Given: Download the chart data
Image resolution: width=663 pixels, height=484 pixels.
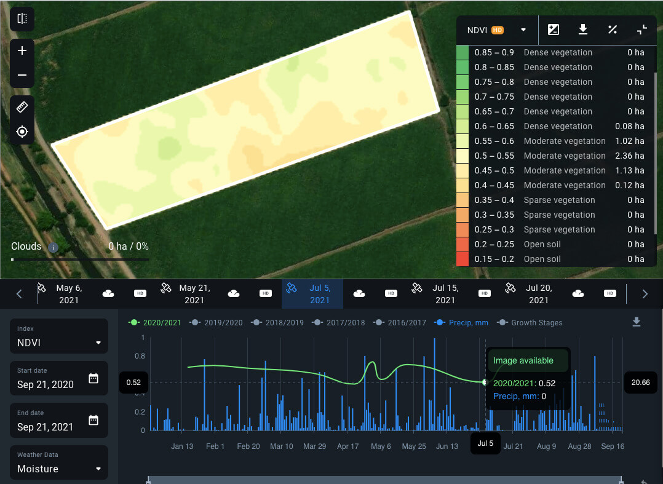Looking at the screenshot, I should pos(637,322).
